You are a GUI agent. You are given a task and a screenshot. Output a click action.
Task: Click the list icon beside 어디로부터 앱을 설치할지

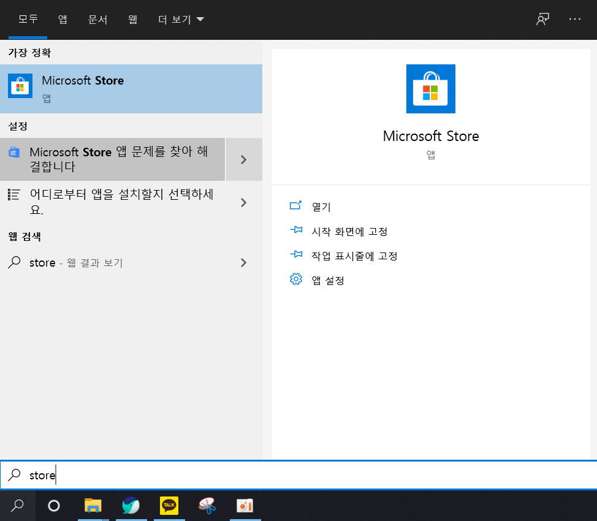point(14,195)
